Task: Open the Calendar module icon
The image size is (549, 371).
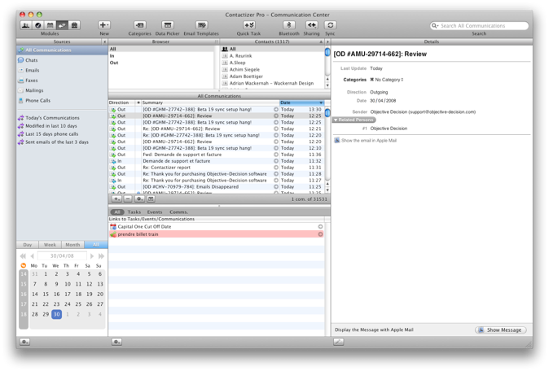Action: 50,25
